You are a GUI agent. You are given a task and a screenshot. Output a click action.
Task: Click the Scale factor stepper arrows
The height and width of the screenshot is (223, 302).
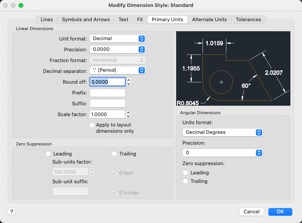click(129, 114)
